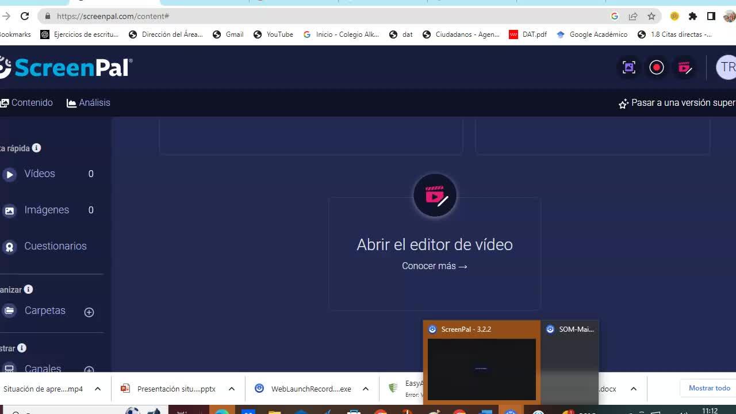The height and width of the screenshot is (414, 736).
Task: Click the Google icon in address bar
Action: pos(615,16)
